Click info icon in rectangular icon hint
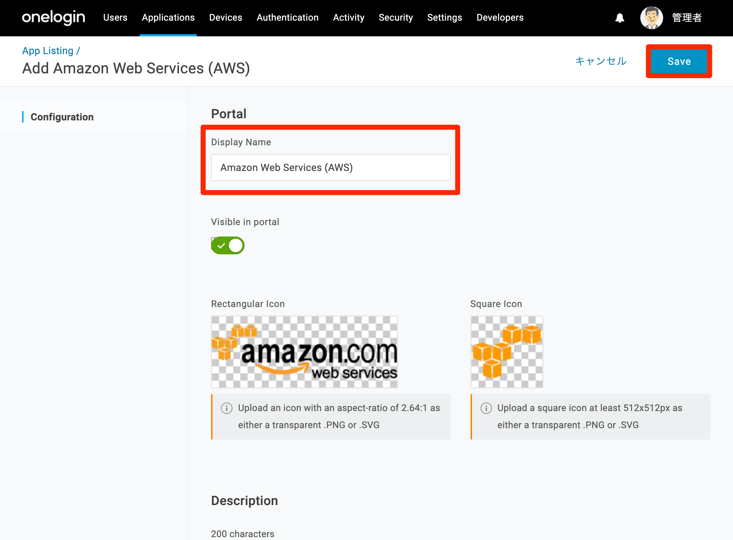Image resolution: width=733 pixels, height=540 pixels. pyautogui.click(x=227, y=408)
